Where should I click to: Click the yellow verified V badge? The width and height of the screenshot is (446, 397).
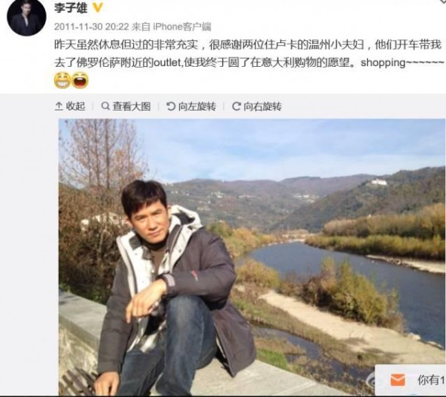tap(97, 7)
